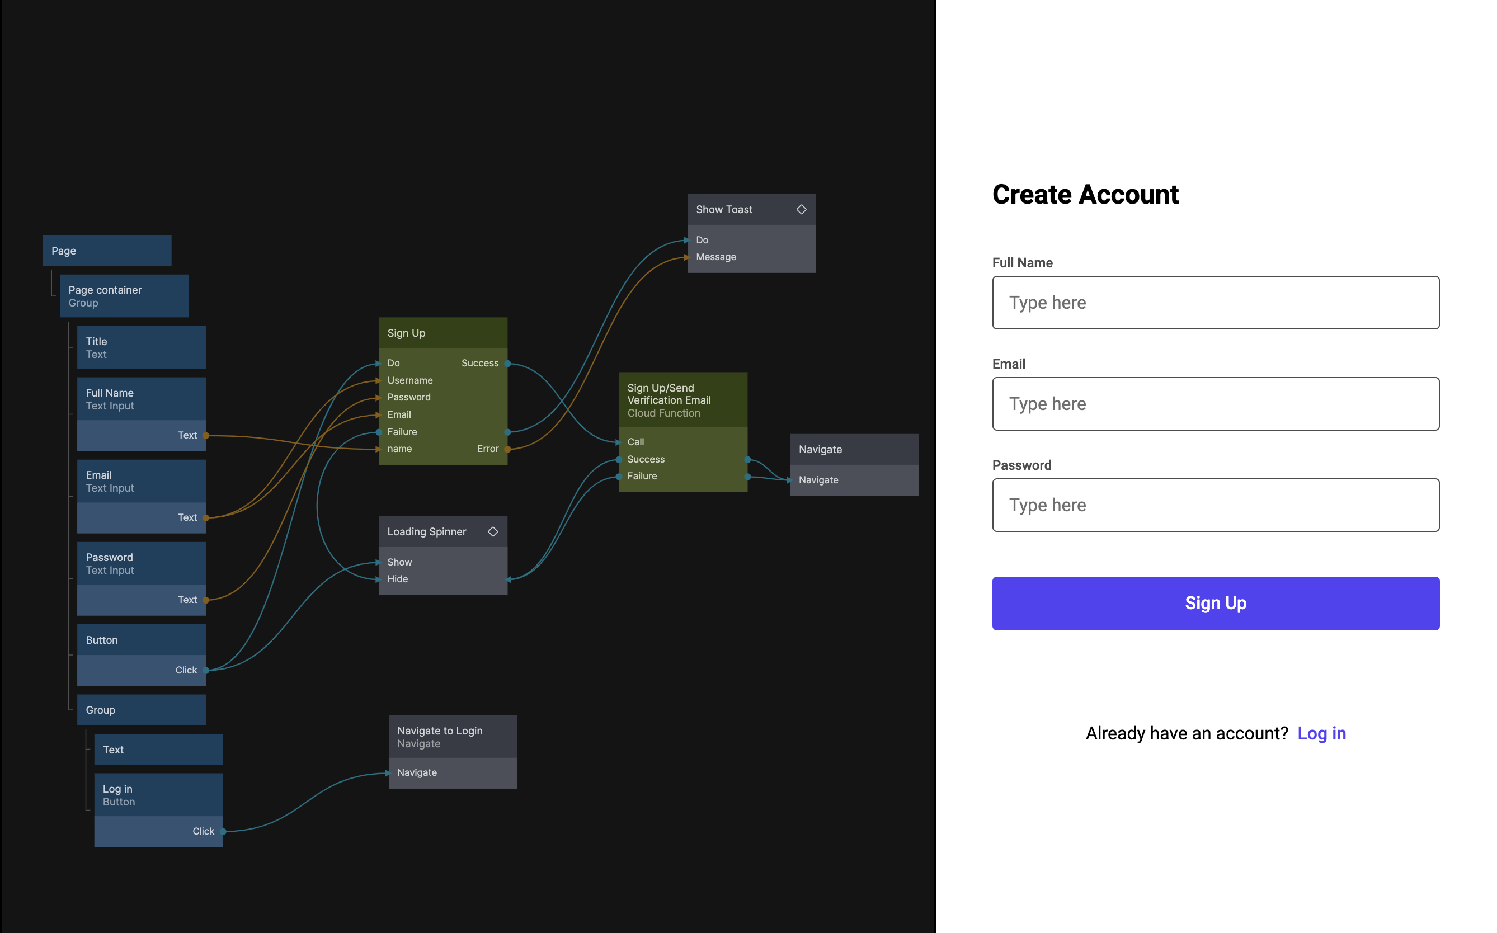Click the Log in link
Screen dimensions: 1497x933
pyautogui.click(x=1321, y=733)
